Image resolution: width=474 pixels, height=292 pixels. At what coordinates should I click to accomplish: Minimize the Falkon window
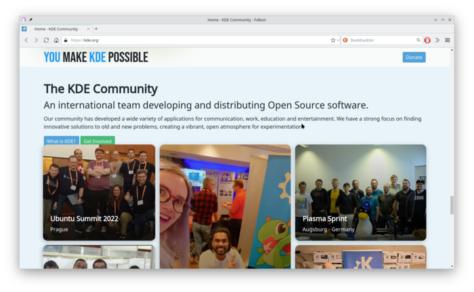coord(435,20)
